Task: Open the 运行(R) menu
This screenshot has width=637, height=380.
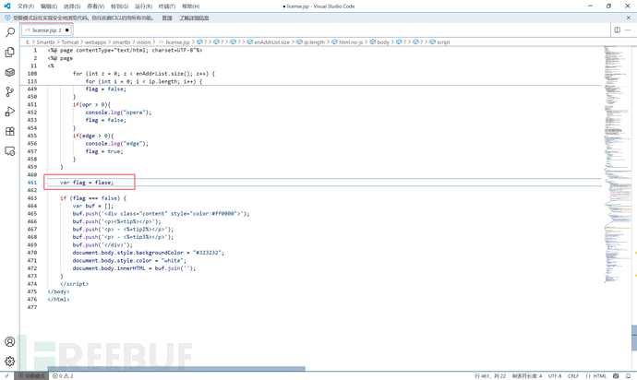Action: [x=143, y=6]
